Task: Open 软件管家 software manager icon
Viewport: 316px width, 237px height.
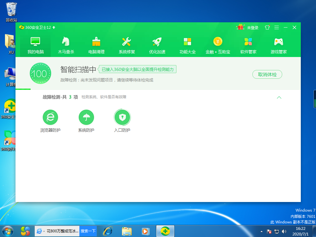Action: (x=248, y=42)
